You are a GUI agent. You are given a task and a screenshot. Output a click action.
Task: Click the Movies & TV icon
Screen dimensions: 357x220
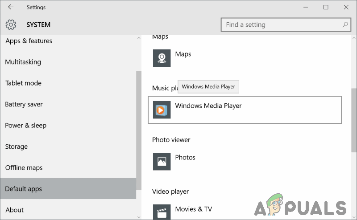[162, 212]
